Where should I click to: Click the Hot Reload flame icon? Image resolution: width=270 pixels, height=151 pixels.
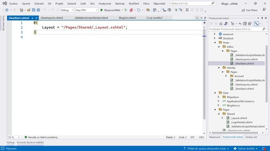[131, 10]
